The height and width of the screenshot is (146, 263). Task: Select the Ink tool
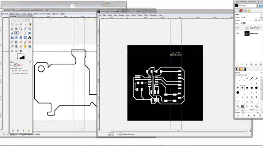point(16,46)
